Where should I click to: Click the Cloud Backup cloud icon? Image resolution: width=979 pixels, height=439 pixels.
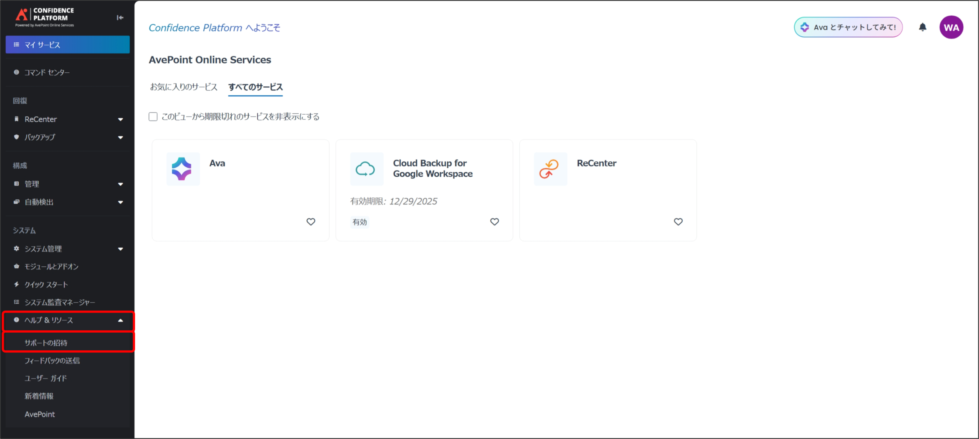point(366,169)
